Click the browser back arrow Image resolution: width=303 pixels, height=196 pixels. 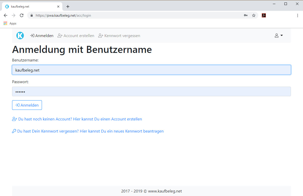click(6, 15)
